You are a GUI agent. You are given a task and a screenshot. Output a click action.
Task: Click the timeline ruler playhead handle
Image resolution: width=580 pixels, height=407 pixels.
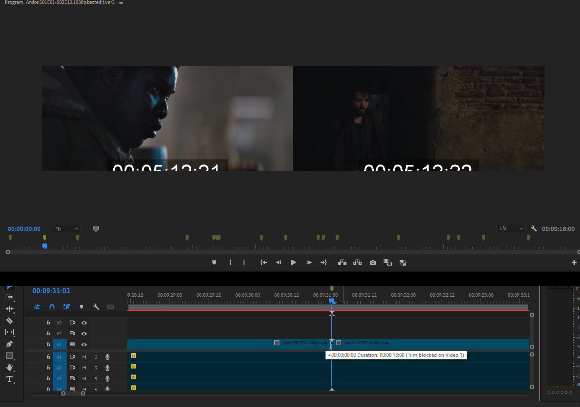point(332,301)
